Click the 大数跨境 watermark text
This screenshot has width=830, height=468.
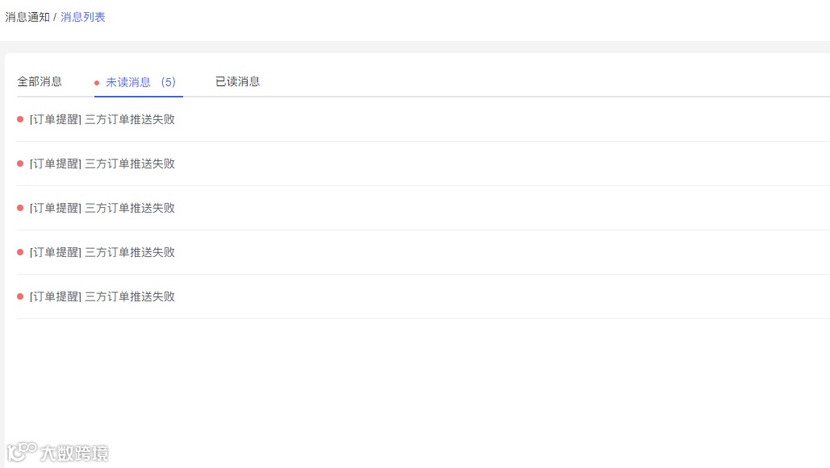74,454
